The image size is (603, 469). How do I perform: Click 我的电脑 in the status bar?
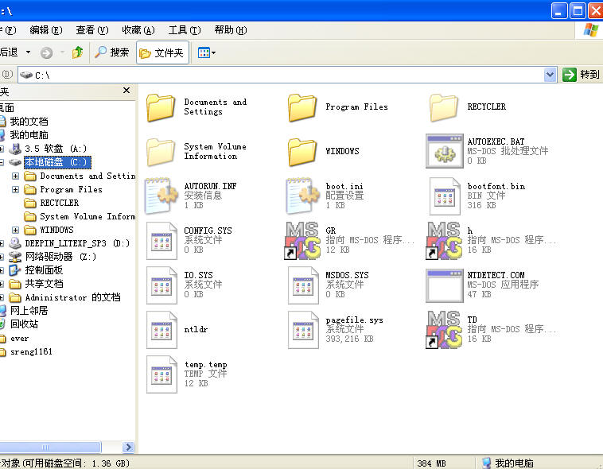(x=514, y=463)
